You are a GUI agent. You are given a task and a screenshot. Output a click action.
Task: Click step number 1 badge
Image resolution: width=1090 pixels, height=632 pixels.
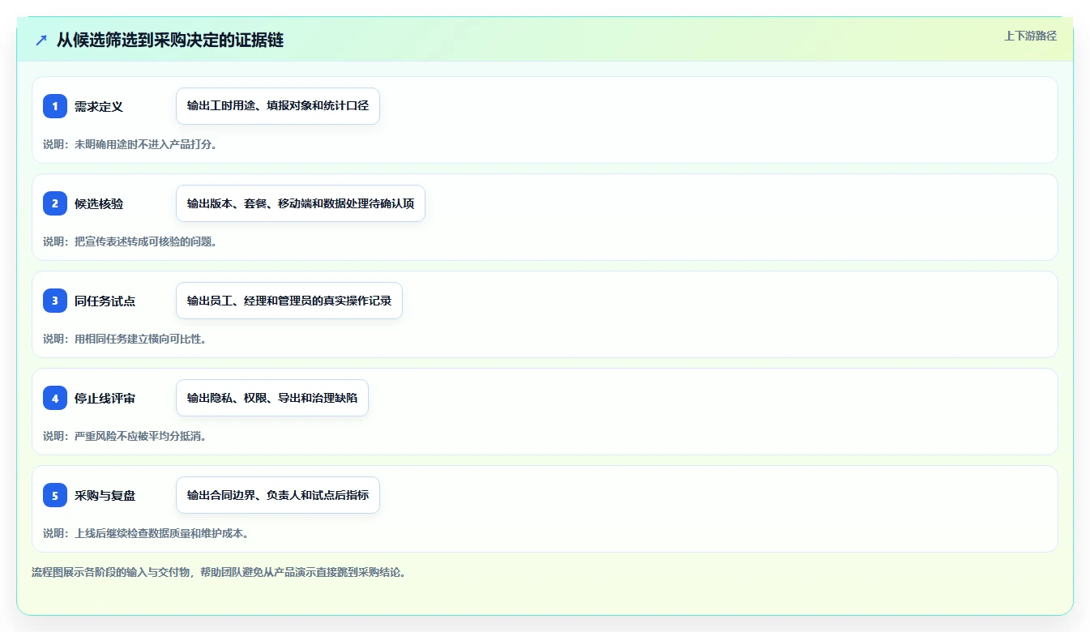tap(55, 106)
